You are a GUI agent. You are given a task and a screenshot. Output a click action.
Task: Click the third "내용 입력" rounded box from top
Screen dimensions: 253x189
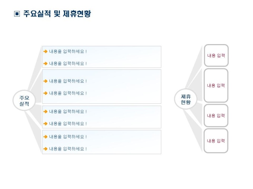point(216,116)
